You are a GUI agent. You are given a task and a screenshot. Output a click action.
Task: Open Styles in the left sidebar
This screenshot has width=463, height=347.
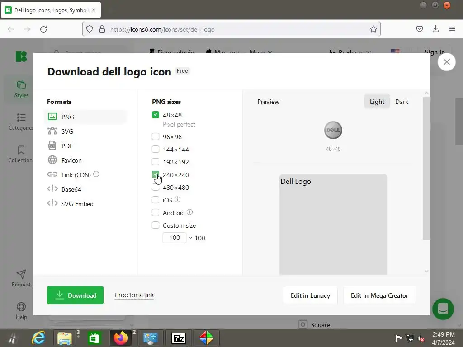[21, 89]
